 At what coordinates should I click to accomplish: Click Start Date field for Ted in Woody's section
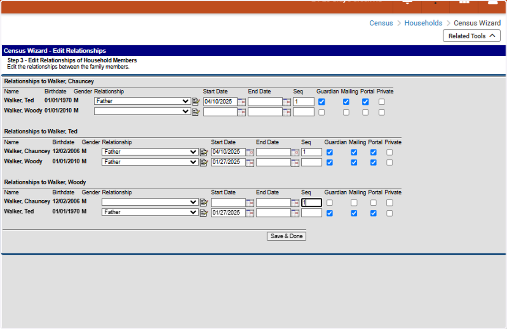point(229,212)
